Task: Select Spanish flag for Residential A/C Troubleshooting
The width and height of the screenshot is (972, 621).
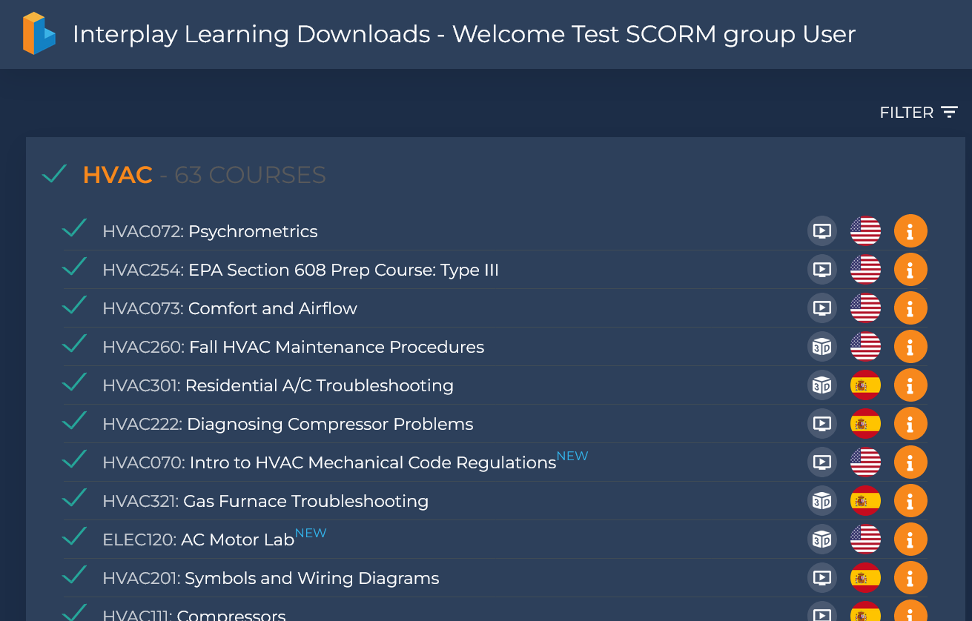Action: point(865,385)
